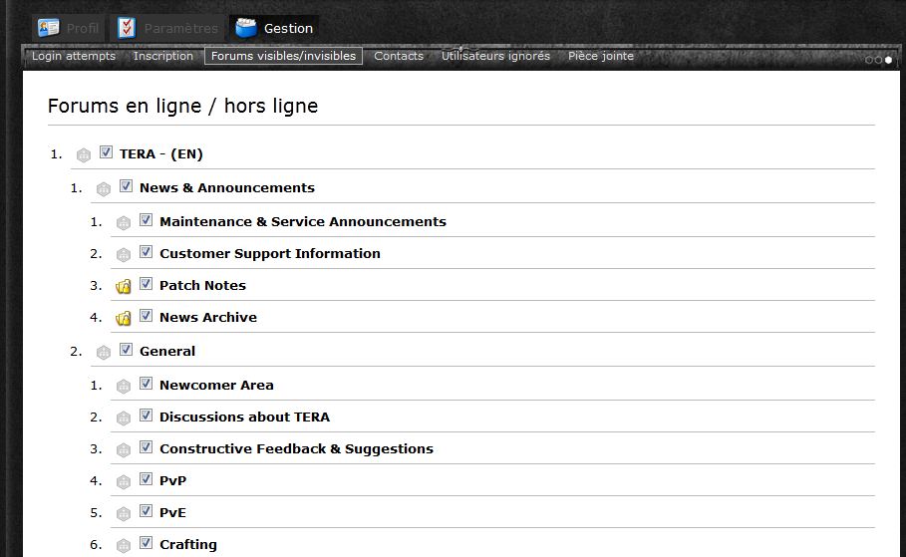The image size is (906, 557).
Task: Click the lock icon beside News Archive
Action: [124, 319]
